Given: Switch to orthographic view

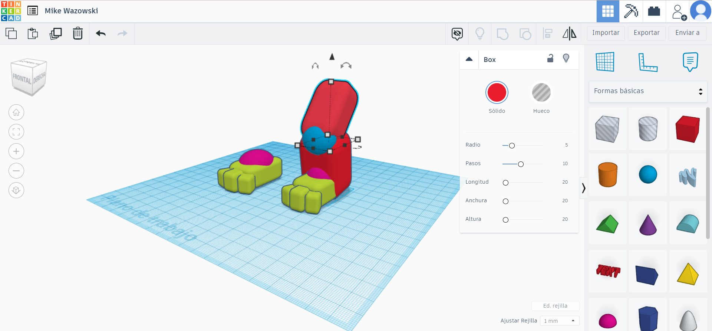Looking at the screenshot, I should (16, 190).
